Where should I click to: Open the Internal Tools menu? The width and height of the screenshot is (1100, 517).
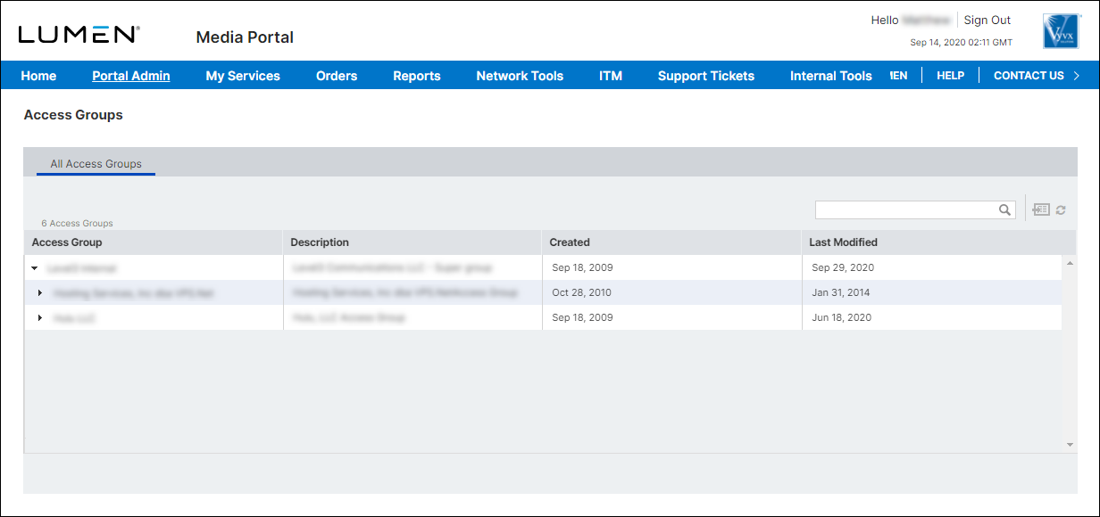(831, 76)
